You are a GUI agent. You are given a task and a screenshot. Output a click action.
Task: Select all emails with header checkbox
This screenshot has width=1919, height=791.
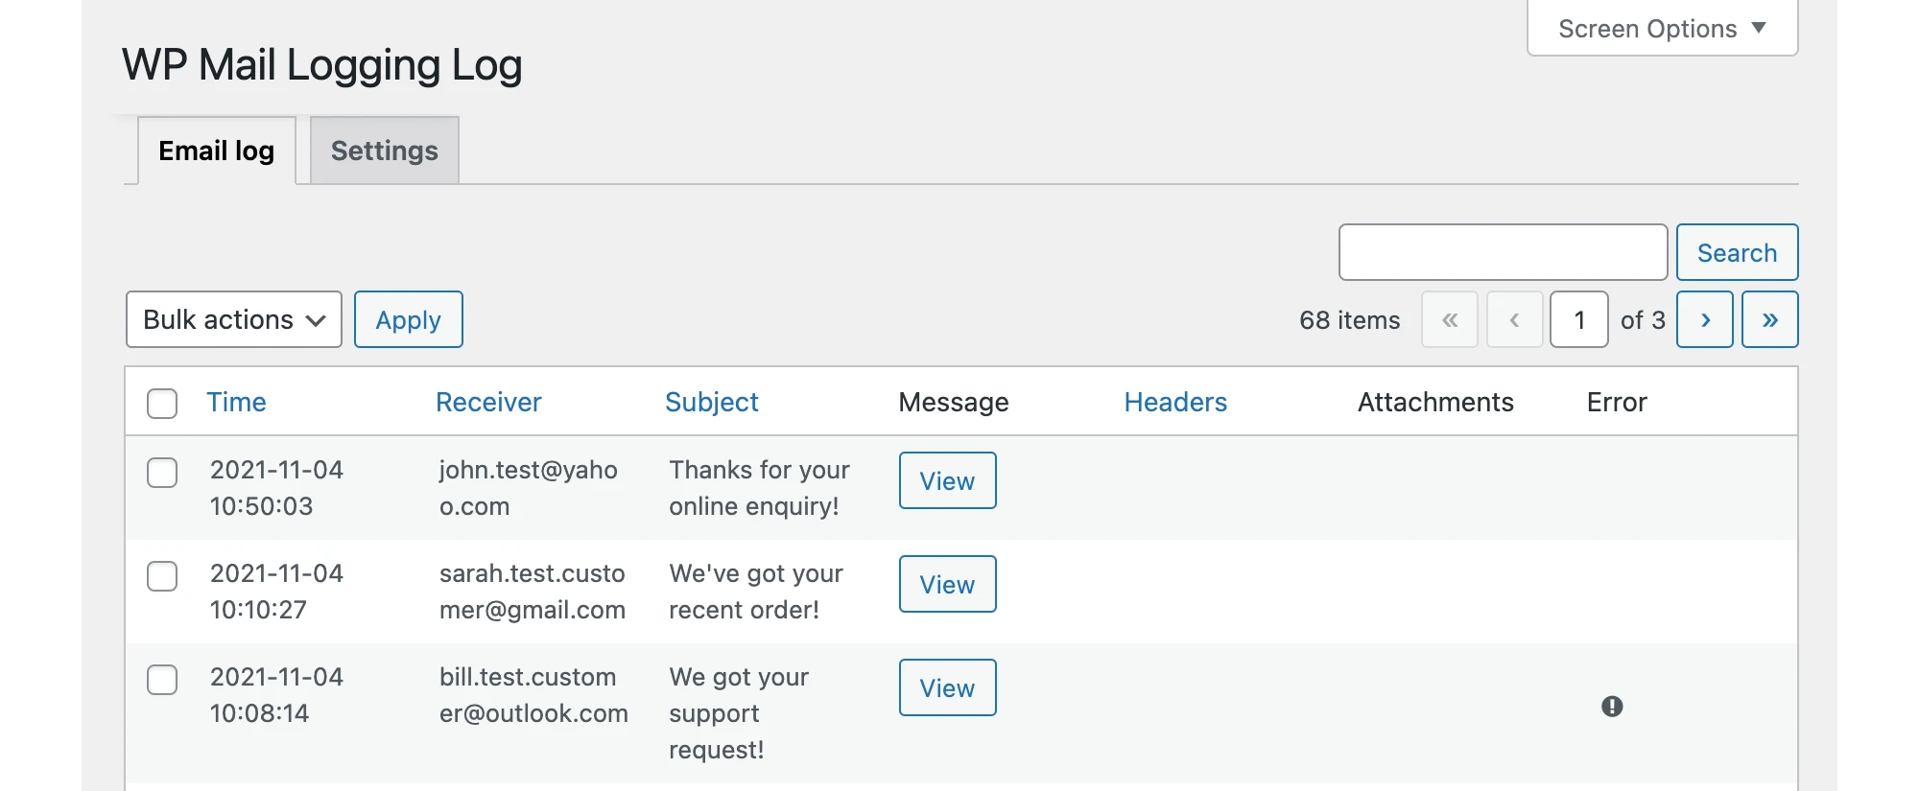click(x=162, y=403)
